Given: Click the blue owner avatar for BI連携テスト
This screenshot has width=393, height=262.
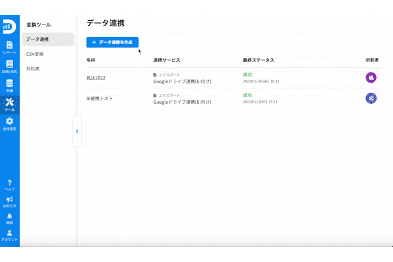Looking at the screenshot, I should [371, 98].
